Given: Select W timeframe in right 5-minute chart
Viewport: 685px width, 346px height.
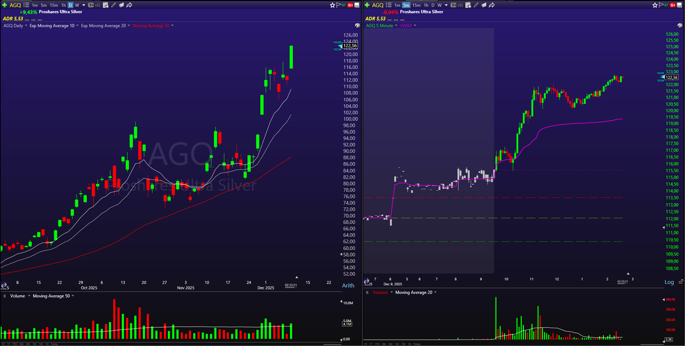Looking at the screenshot, I should click(440, 5).
